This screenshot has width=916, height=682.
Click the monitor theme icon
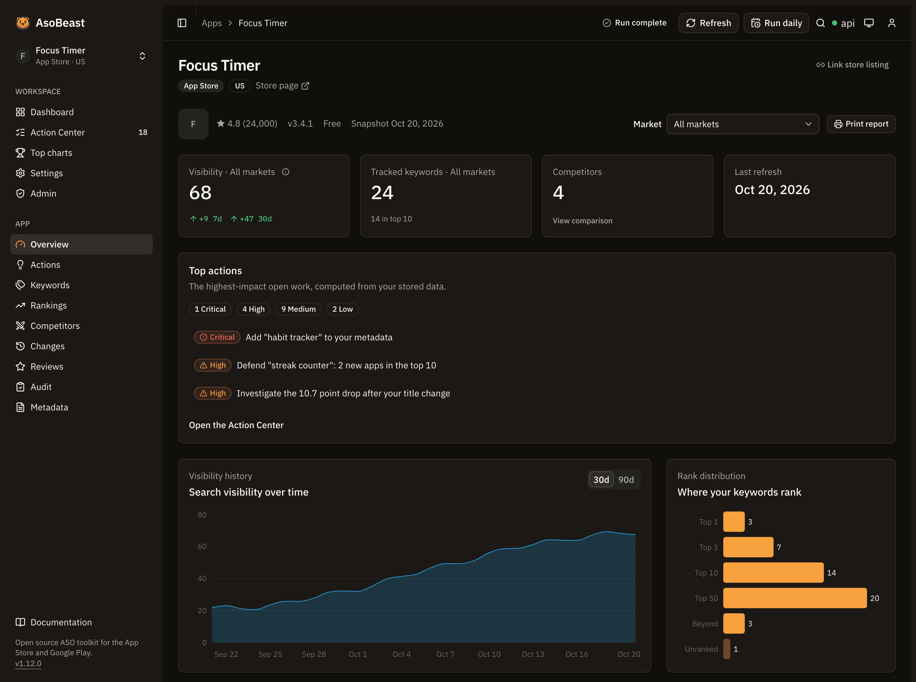[x=869, y=23]
